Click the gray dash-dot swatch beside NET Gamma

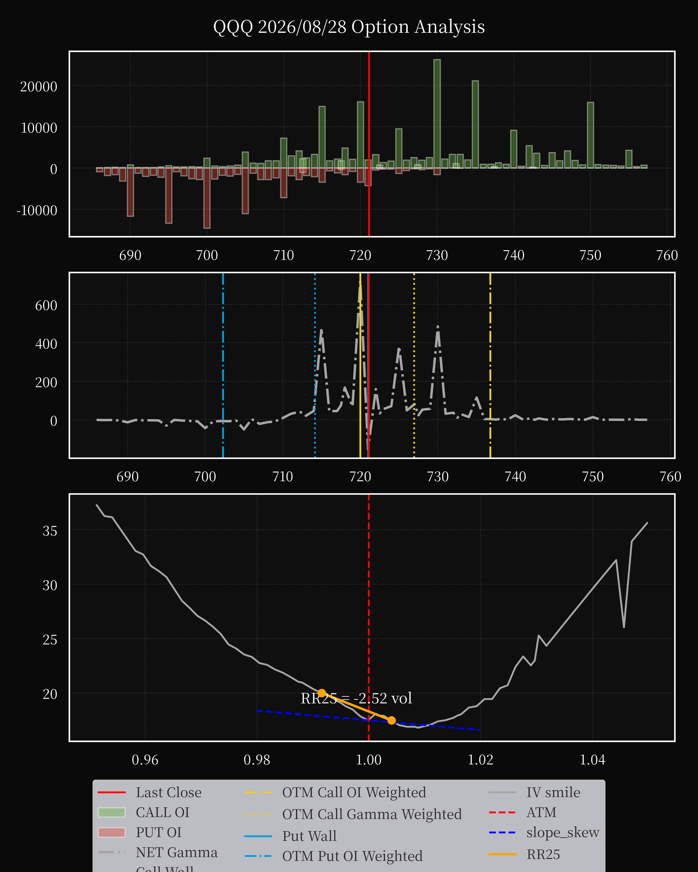[x=112, y=852]
